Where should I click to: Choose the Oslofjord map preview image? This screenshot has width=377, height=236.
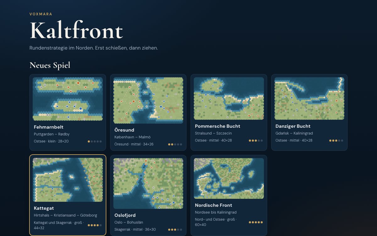point(148,183)
